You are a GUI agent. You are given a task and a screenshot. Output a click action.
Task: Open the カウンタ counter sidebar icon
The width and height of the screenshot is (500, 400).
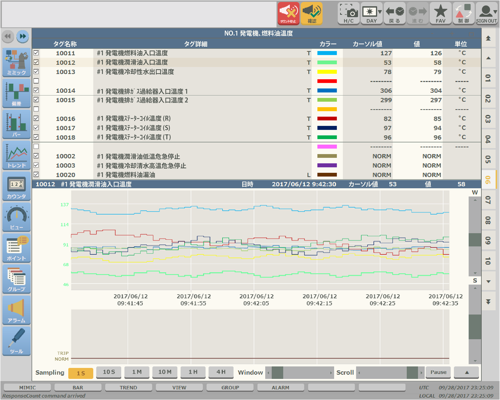pos(16,186)
